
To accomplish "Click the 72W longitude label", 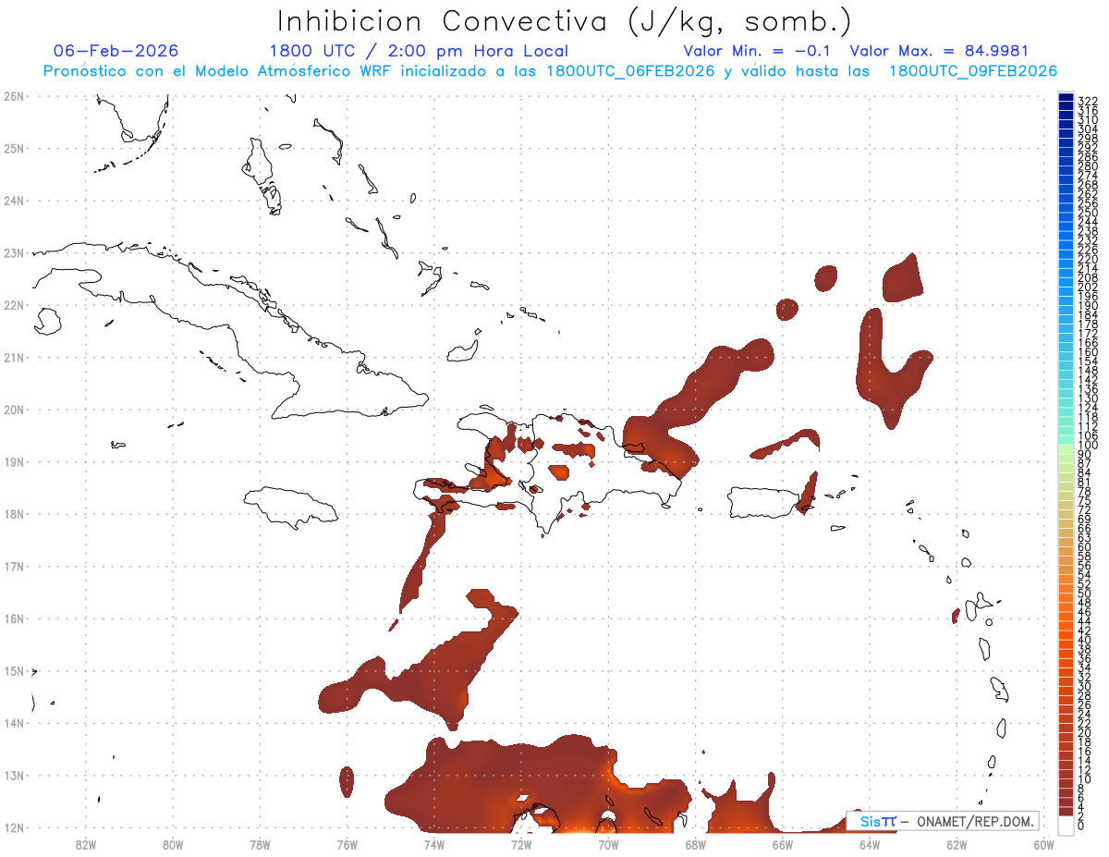I will click(x=521, y=843).
